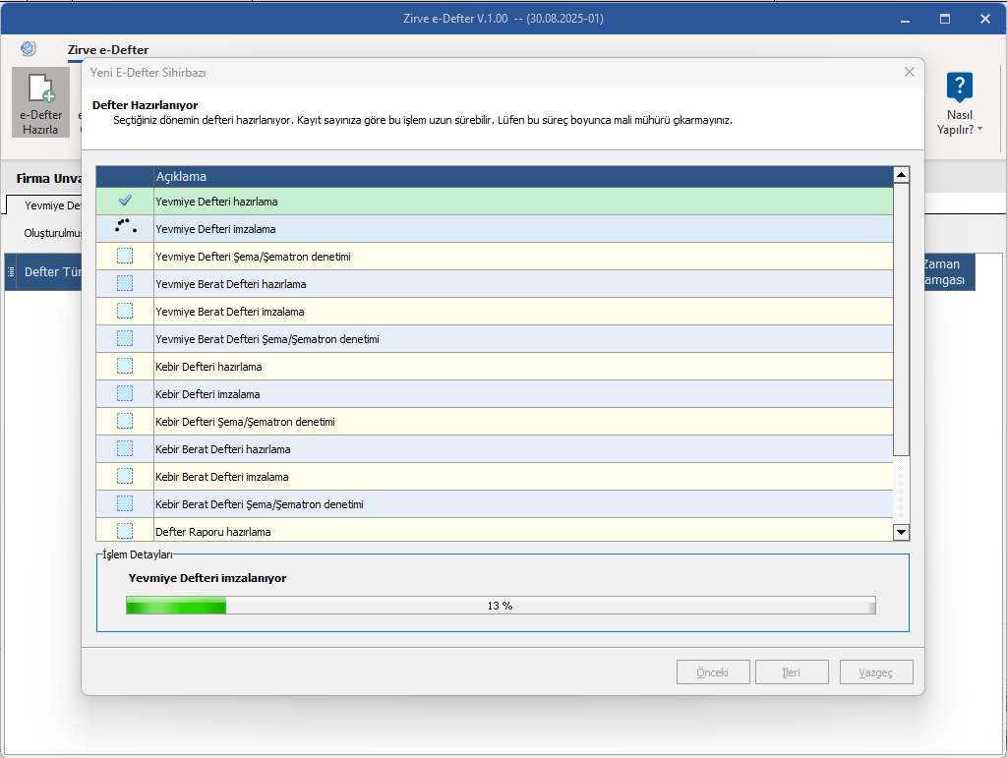
Task: Click the Yevmiye Defteri imzalanıyor status text
Action: click(207, 578)
